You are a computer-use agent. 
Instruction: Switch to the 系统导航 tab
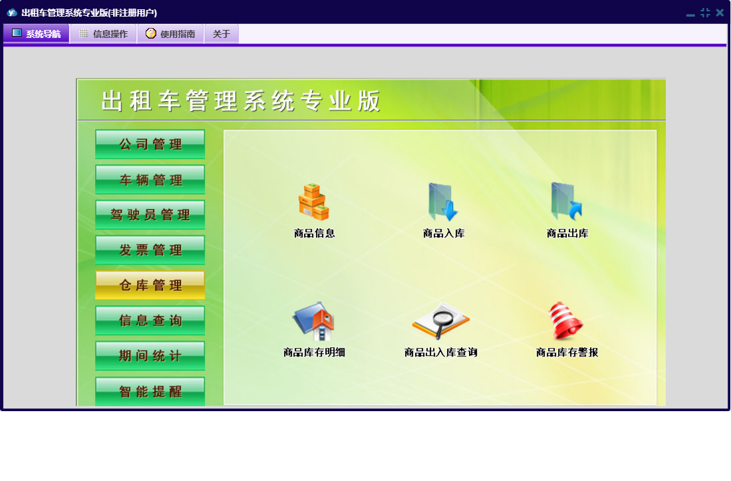37,33
